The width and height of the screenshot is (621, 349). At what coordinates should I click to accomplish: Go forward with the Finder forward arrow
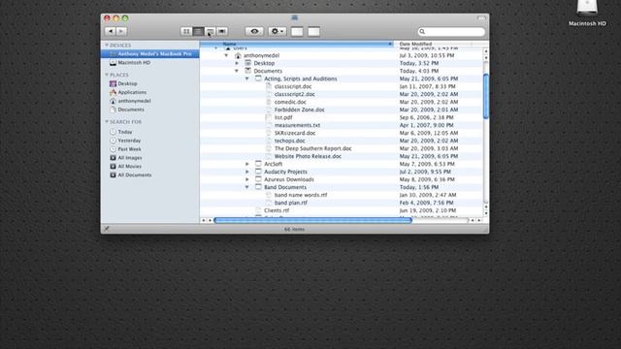coord(121,31)
